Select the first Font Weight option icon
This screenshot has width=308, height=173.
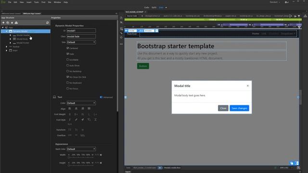point(70,114)
